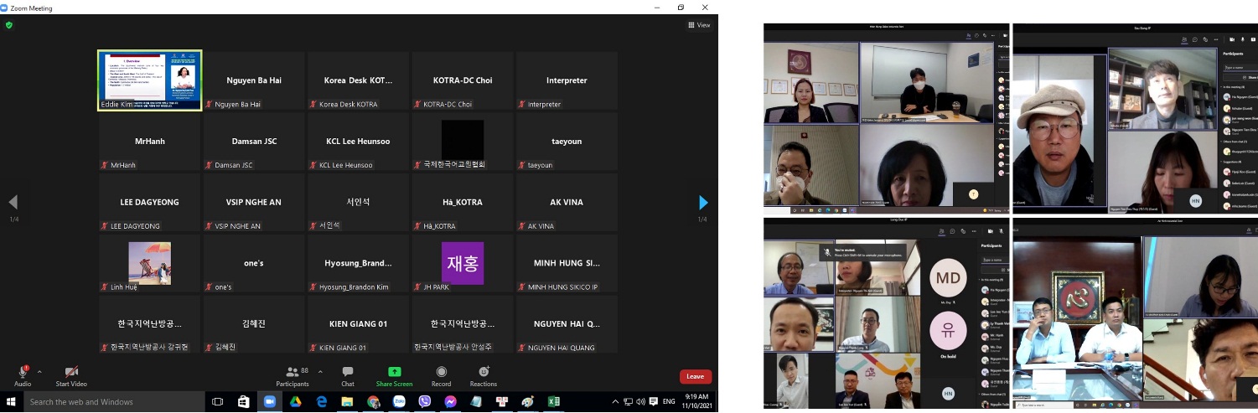Open the Reactions menu
This screenshot has width=1258, height=413.
click(x=483, y=374)
